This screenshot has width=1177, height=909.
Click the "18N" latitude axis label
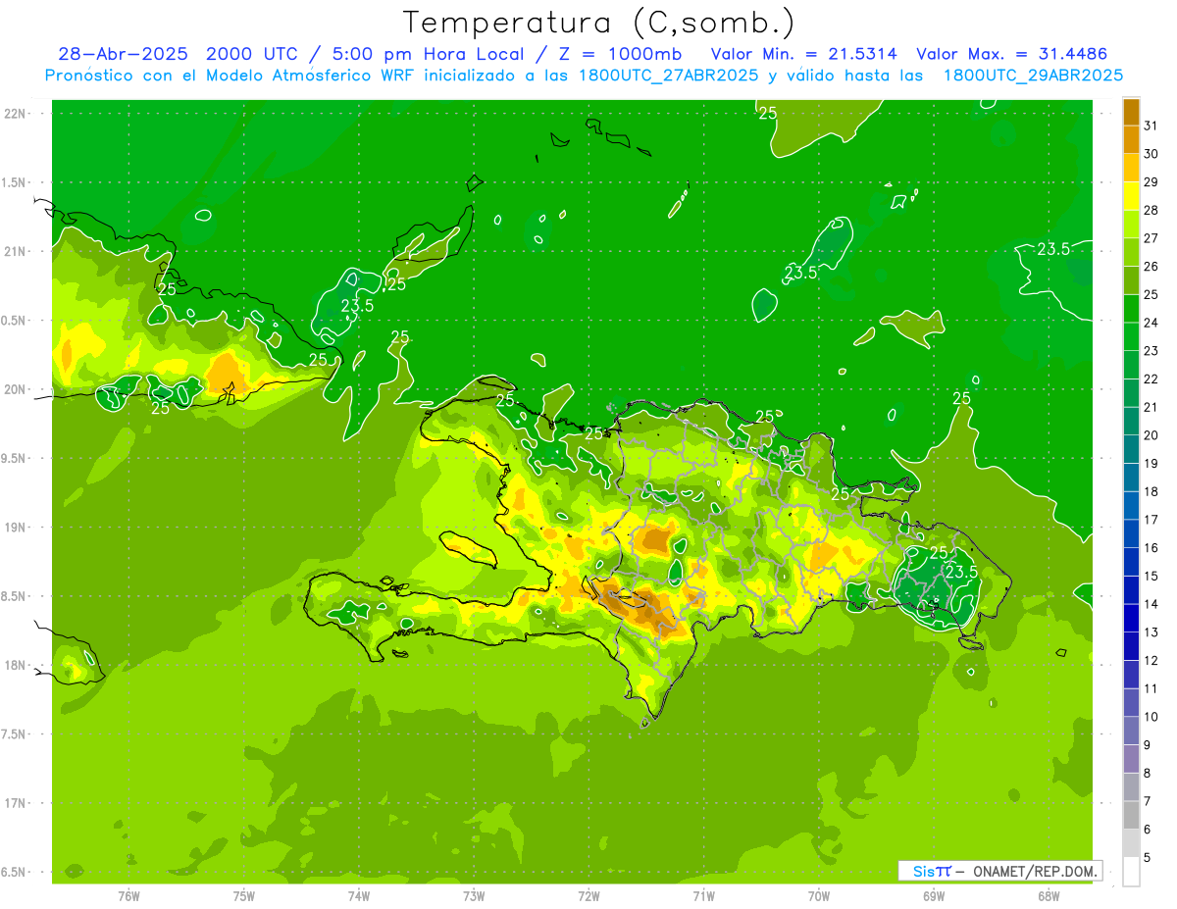click(17, 666)
